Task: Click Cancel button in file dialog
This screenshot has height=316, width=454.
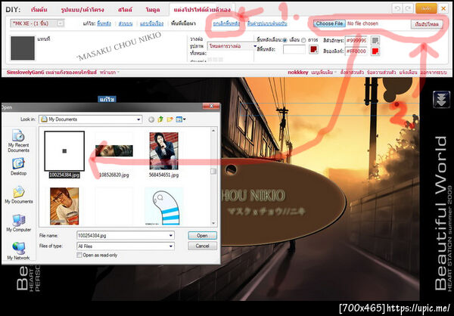Action: [x=202, y=246]
